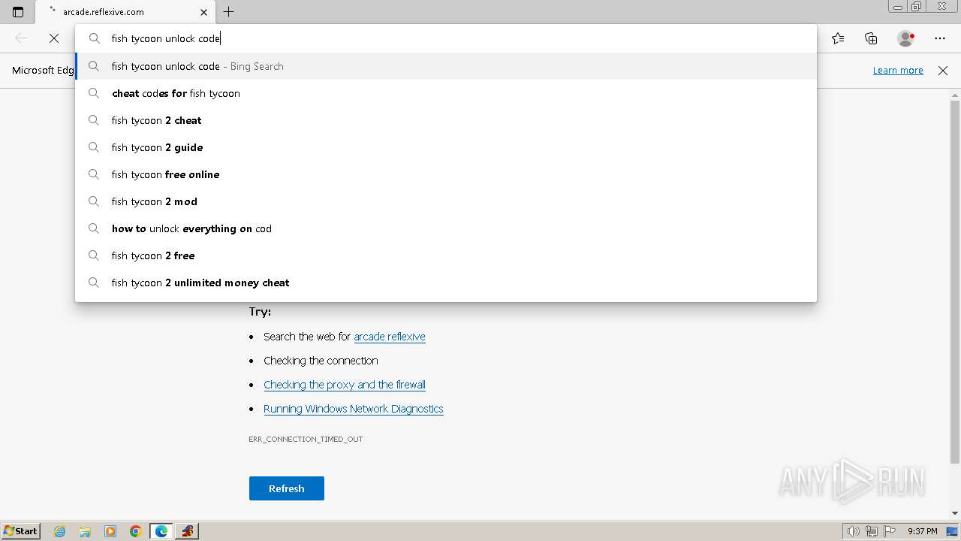Open the Windows Start button
The height and width of the screenshot is (541, 961).
pos(20,530)
